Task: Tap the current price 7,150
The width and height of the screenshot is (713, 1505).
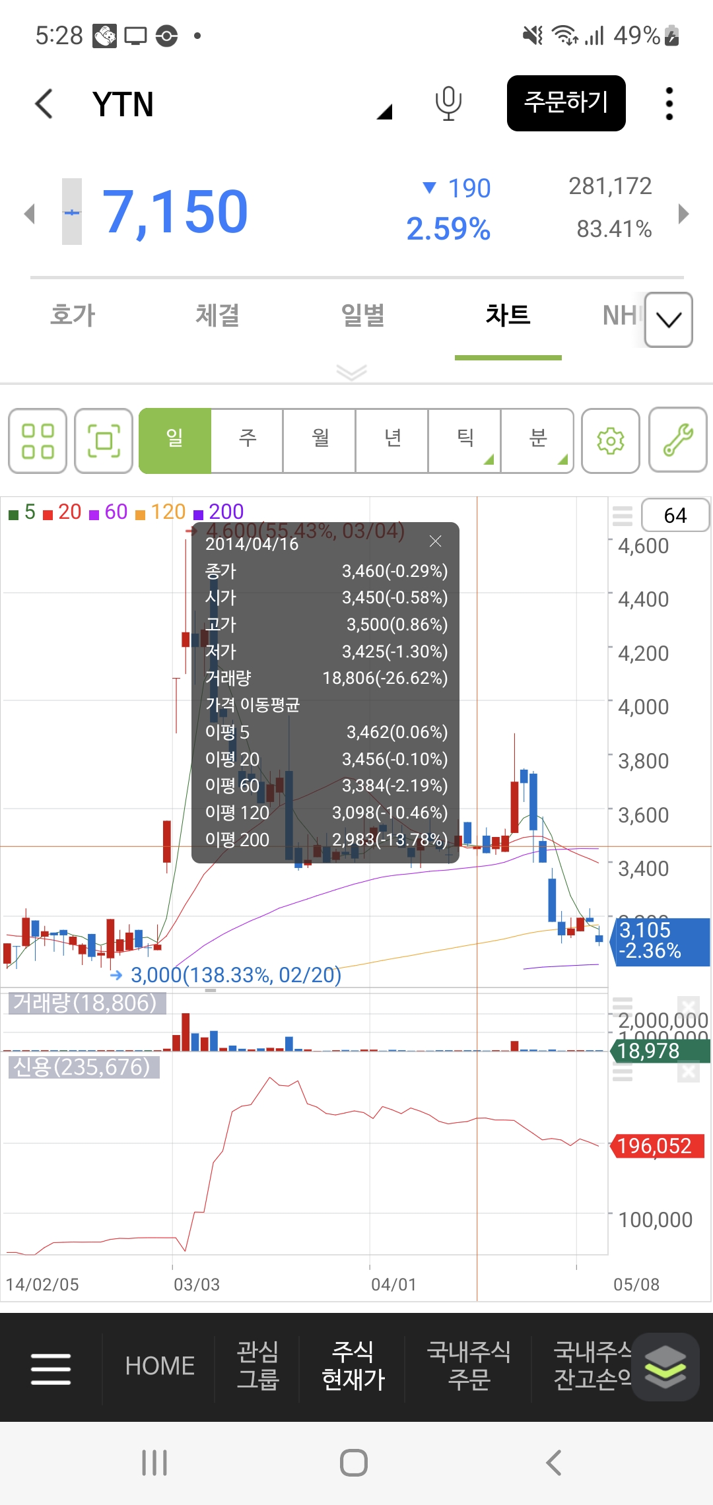Action: tap(175, 212)
